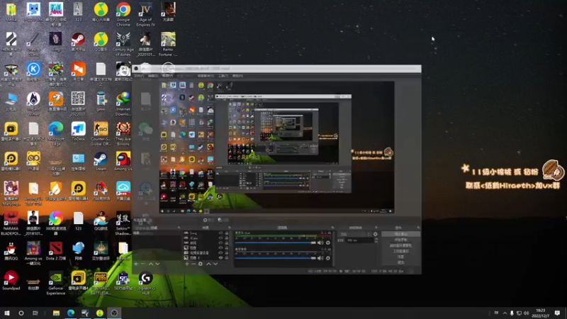567x319 pixels.
Task: Click the transition duration input field
Action: 360,240
